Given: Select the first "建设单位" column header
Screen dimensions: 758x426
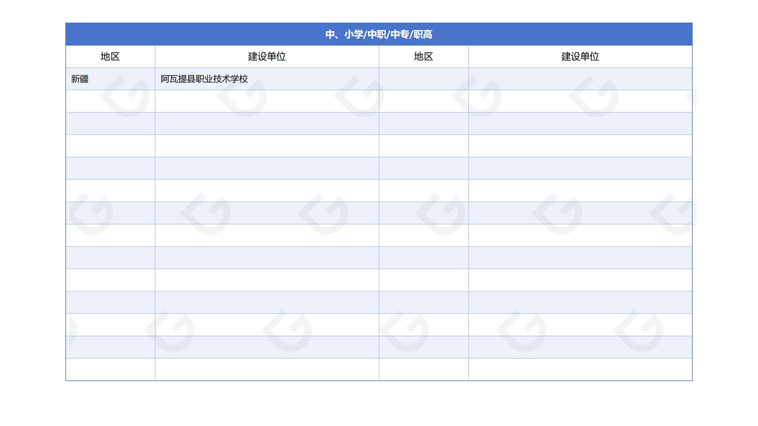Looking at the screenshot, I should 267,57.
